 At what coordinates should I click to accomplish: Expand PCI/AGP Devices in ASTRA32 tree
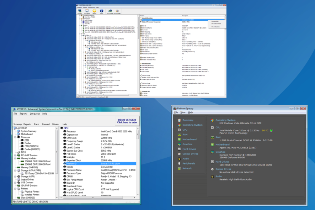point(15,155)
